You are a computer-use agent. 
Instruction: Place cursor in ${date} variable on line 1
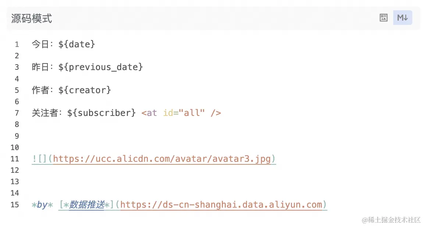pos(77,44)
